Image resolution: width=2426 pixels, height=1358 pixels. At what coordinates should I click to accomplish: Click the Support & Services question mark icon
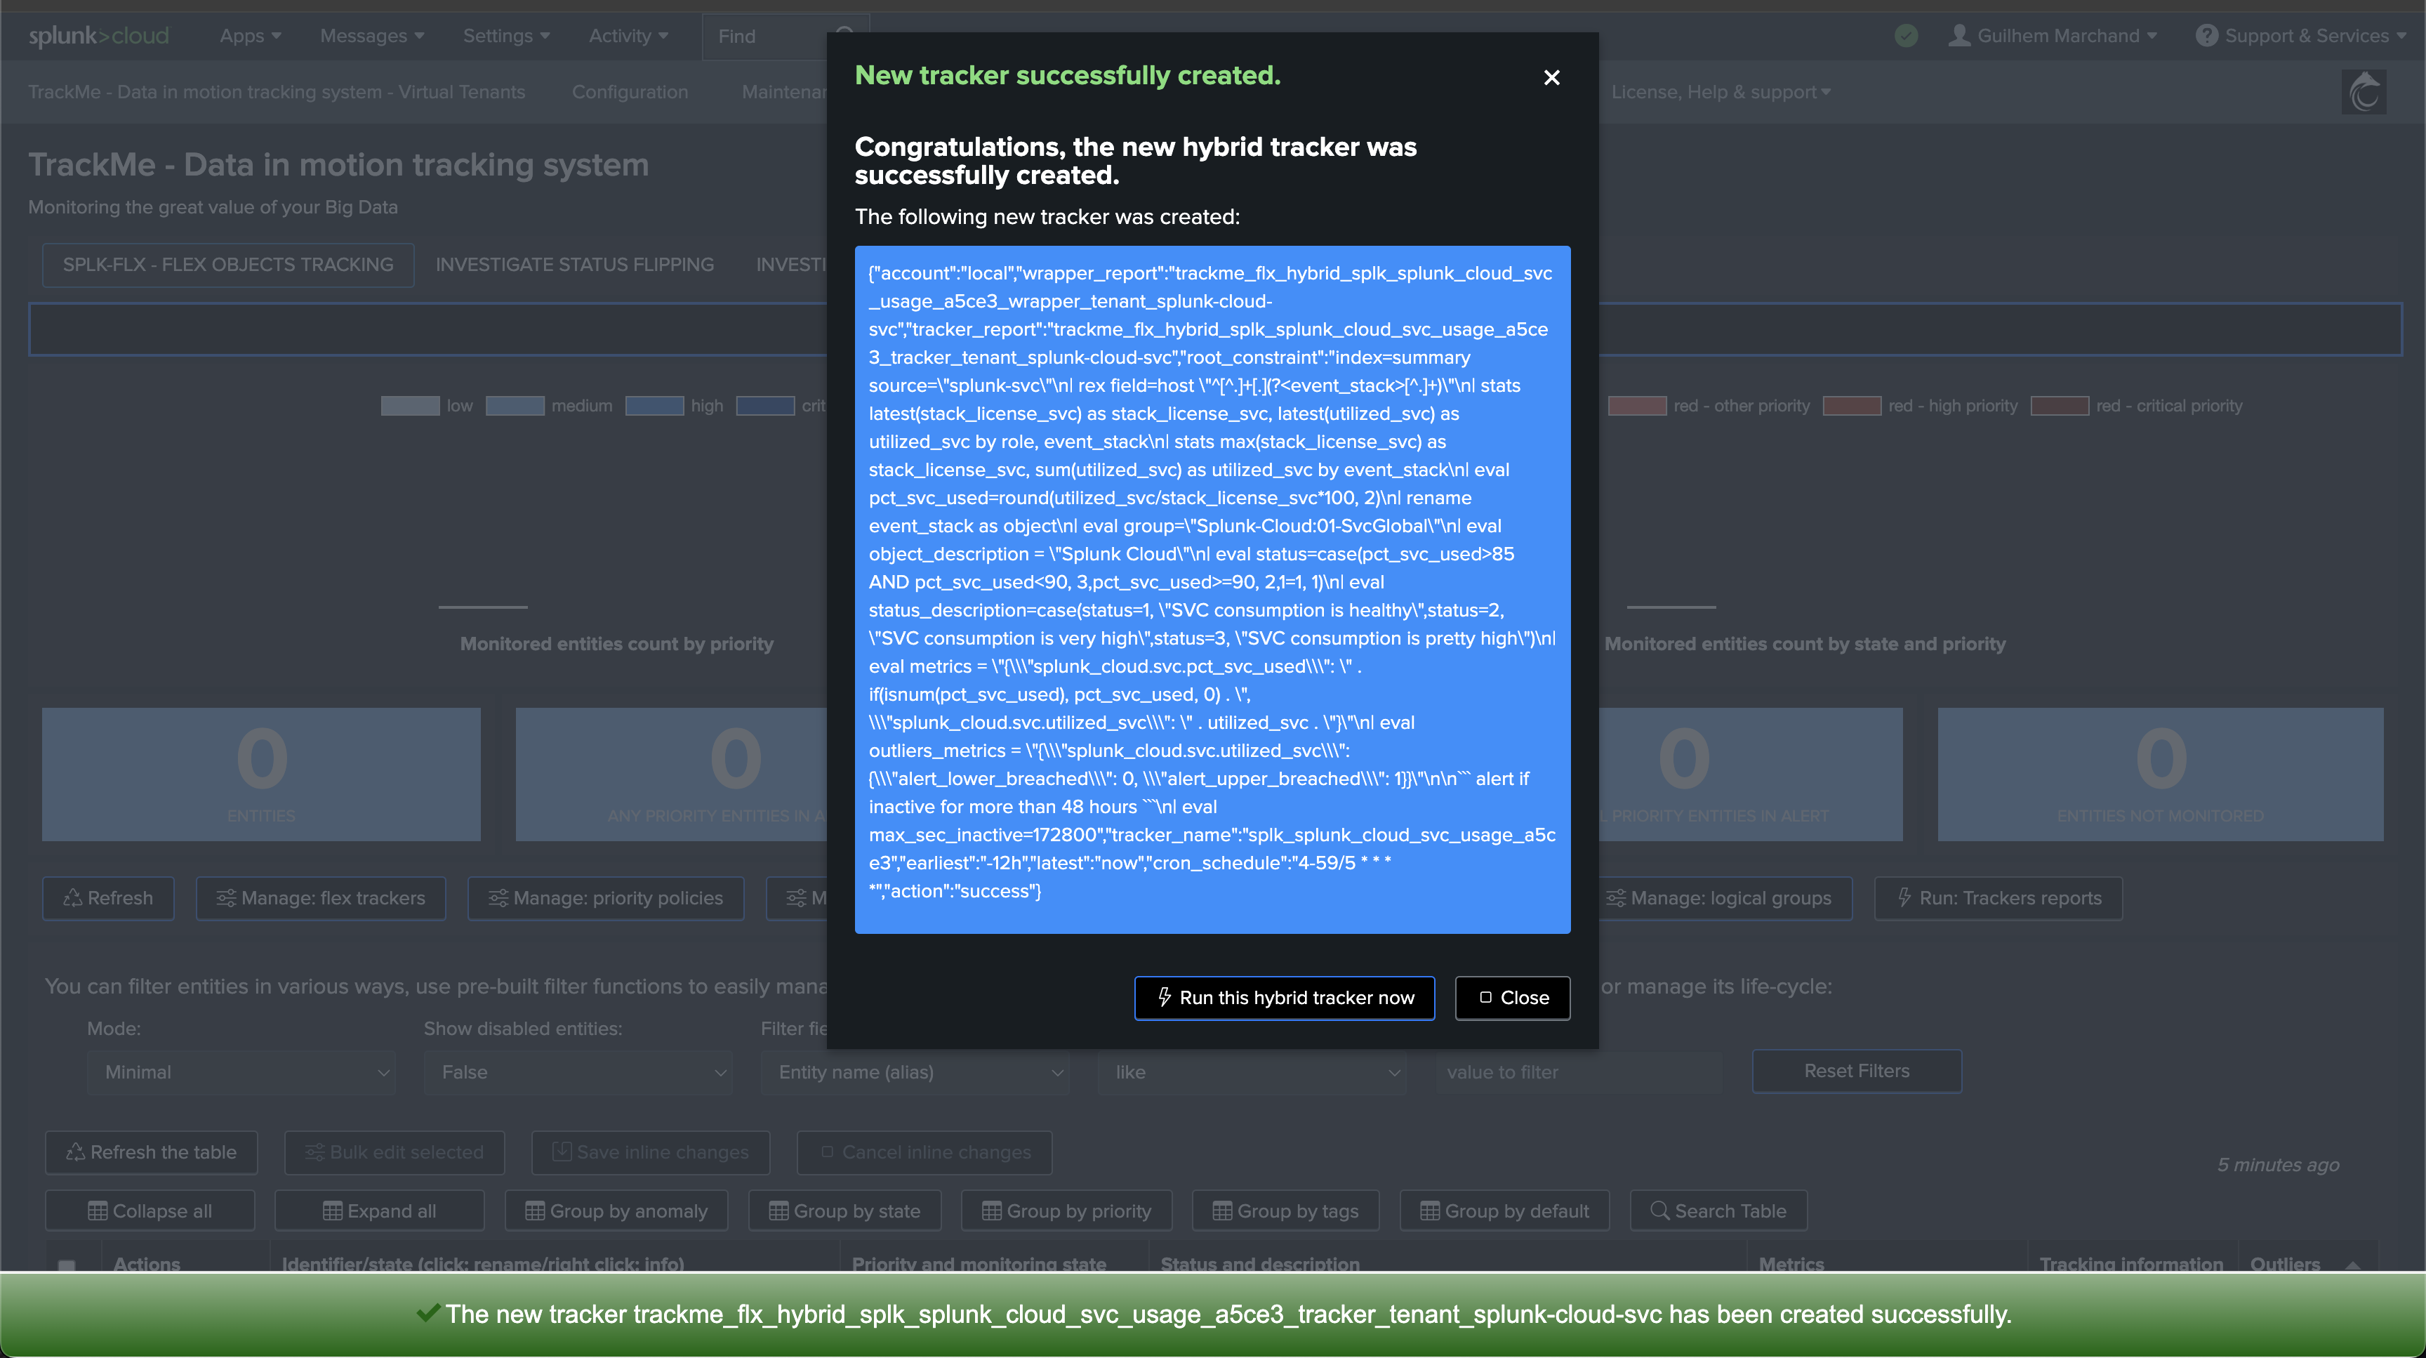coord(2206,36)
